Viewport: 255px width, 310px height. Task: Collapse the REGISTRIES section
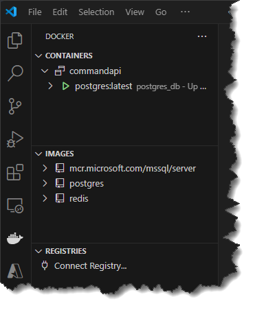click(x=38, y=251)
